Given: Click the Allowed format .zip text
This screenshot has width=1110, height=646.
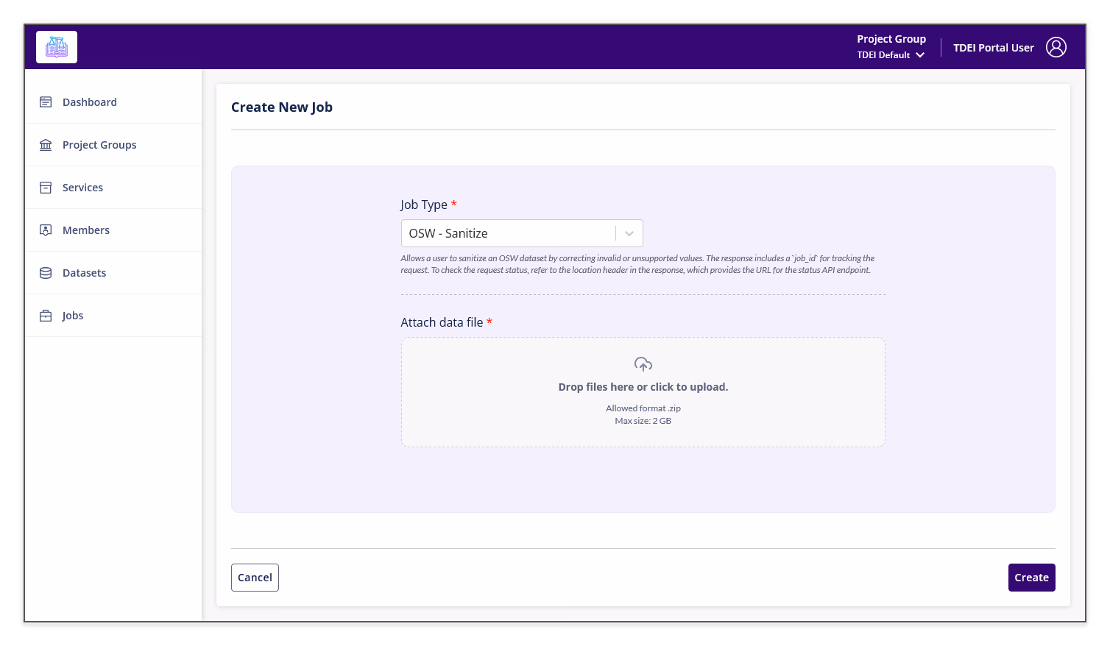Looking at the screenshot, I should (643, 408).
